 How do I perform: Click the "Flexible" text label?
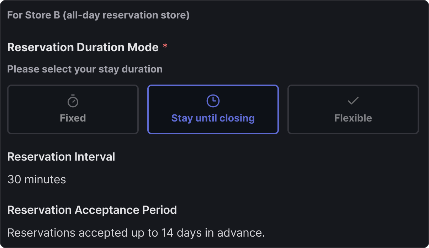(x=353, y=118)
